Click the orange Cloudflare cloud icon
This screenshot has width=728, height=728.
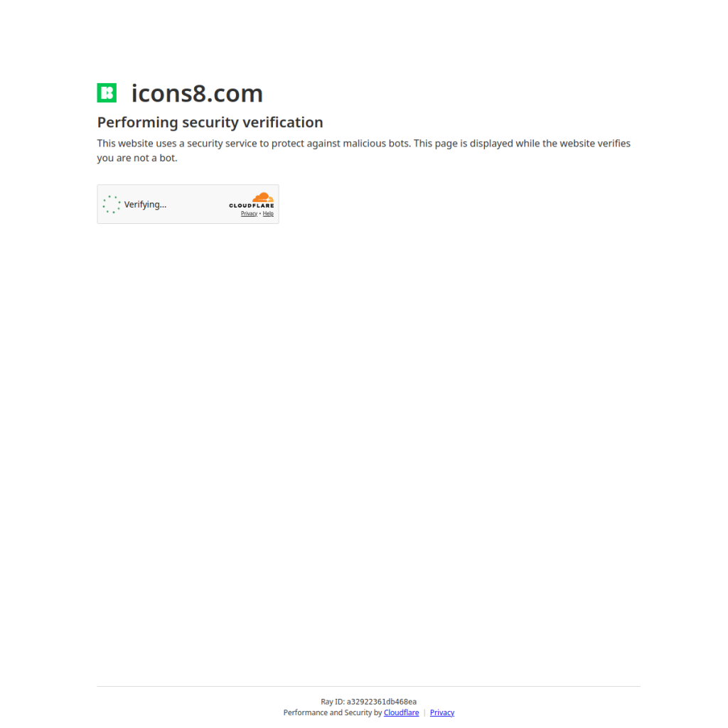point(263,198)
